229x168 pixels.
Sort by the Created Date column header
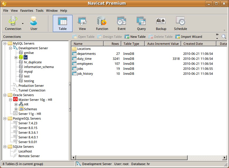tap(198, 44)
